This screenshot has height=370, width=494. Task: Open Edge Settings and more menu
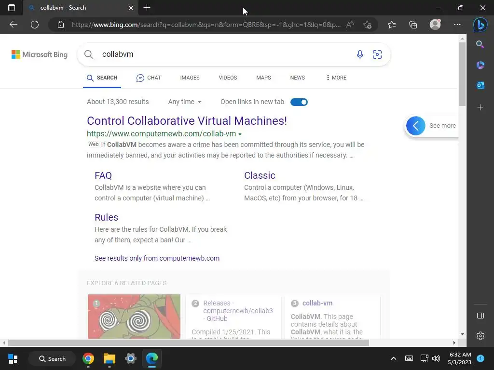(457, 25)
